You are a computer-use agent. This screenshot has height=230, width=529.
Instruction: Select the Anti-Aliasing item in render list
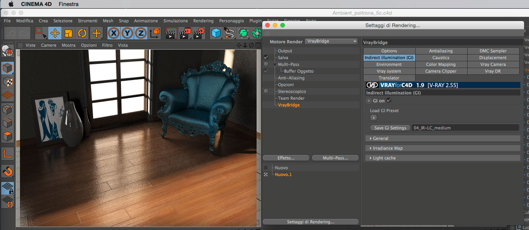(x=291, y=78)
